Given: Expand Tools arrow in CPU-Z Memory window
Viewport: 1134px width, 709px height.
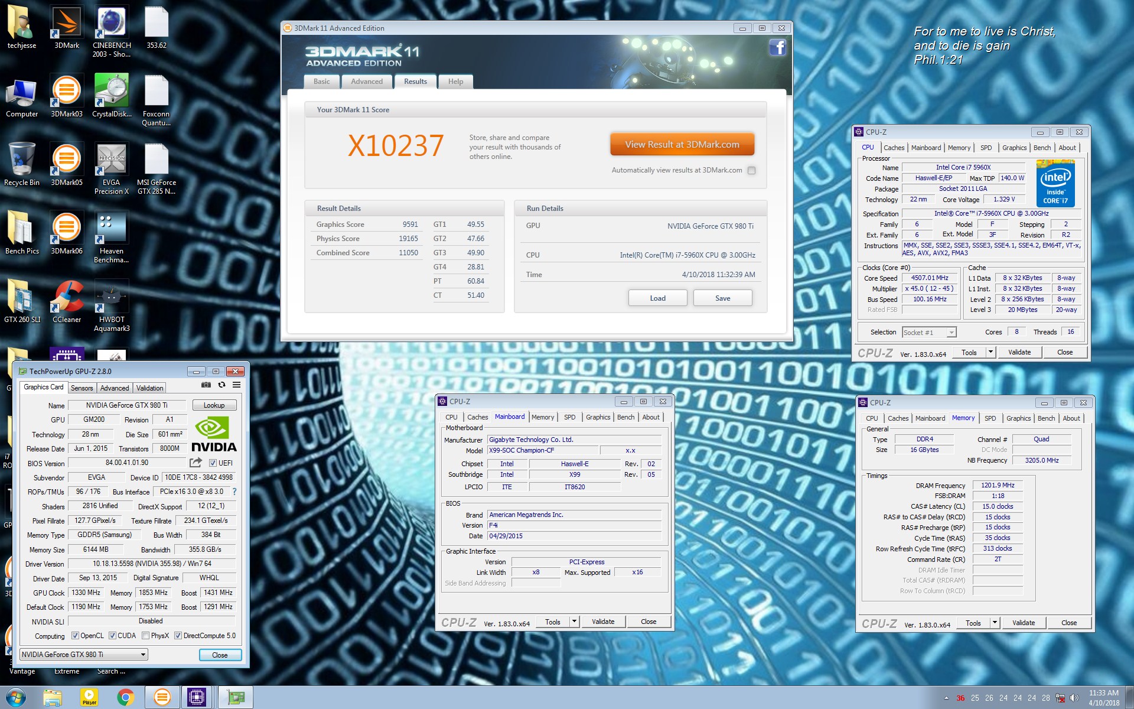Looking at the screenshot, I should (995, 623).
